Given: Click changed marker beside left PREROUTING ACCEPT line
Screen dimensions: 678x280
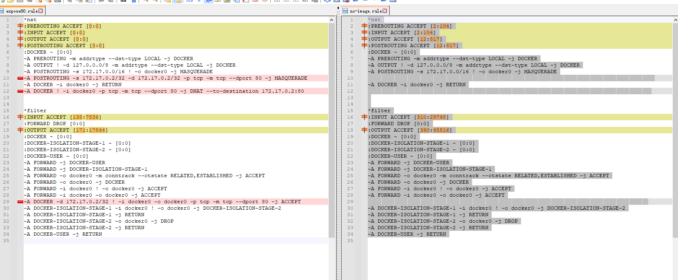Looking at the screenshot, I should coord(20,26).
